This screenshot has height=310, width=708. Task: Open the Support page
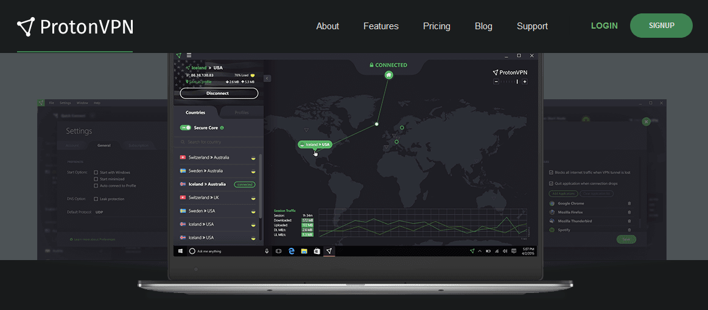(x=532, y=26)
